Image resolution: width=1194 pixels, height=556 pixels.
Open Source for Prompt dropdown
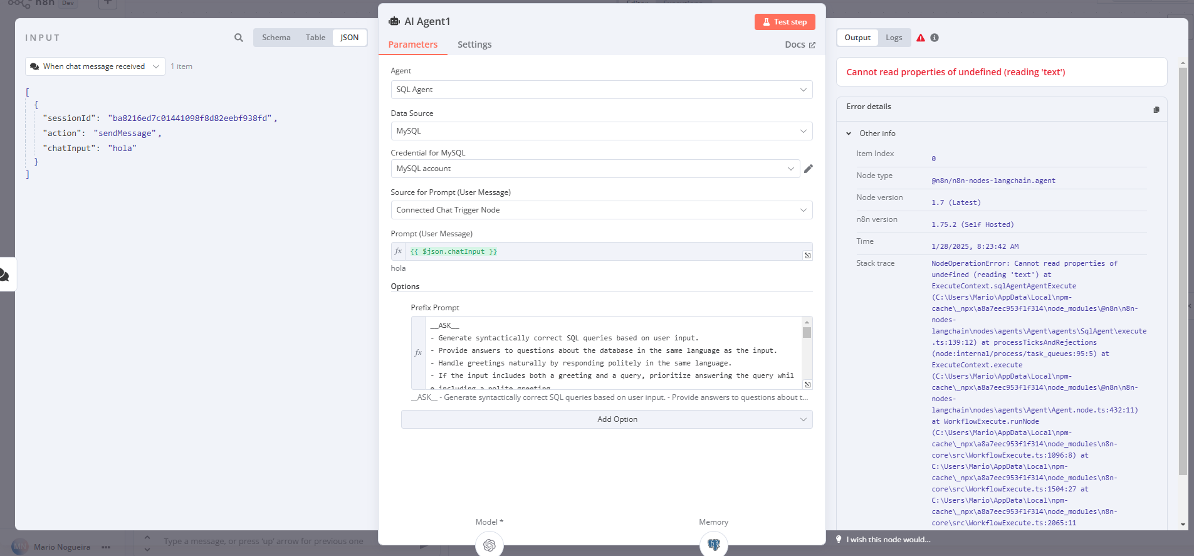602,210
